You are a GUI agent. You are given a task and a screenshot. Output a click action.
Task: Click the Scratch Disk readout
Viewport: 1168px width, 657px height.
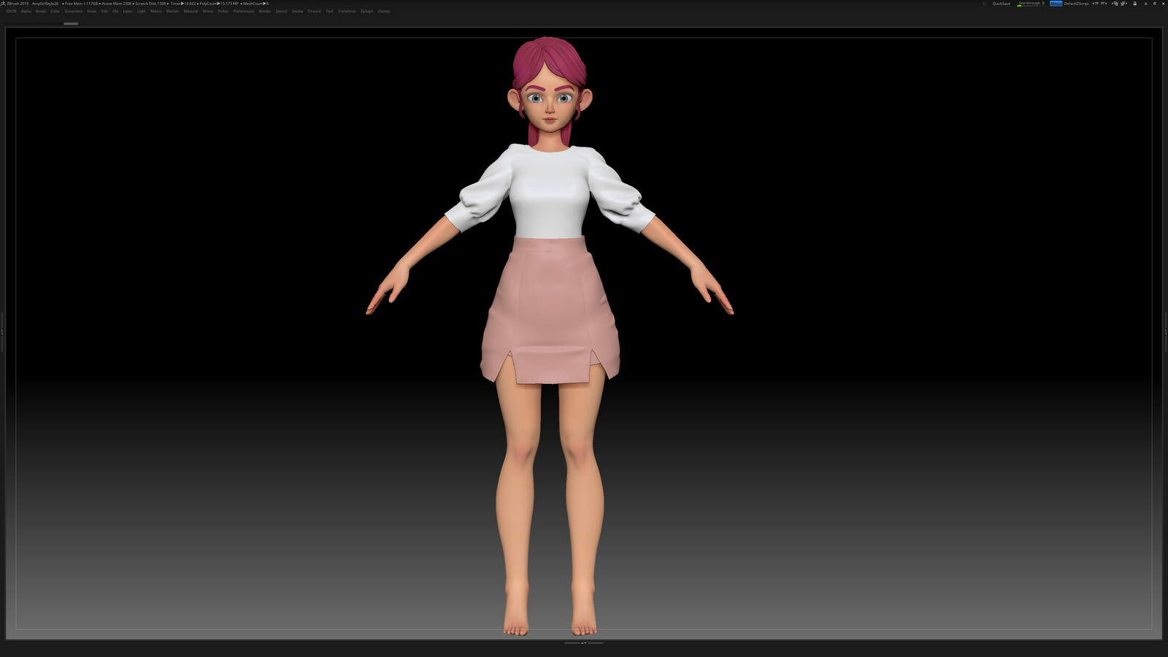click(151, 4)
